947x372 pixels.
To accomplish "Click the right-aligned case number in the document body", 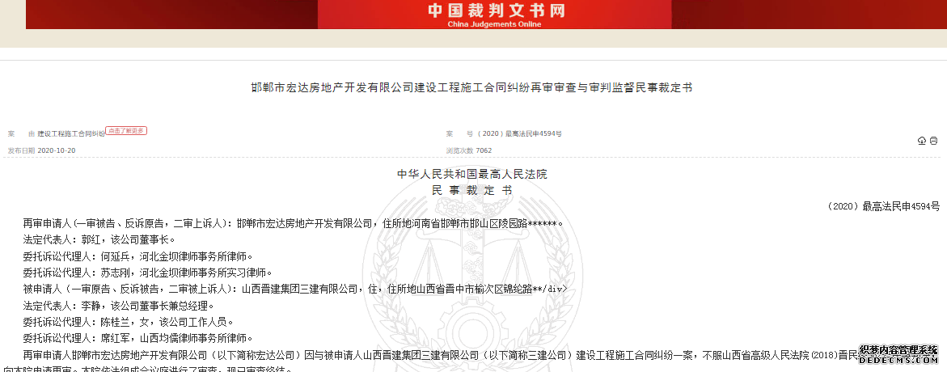I will (x=883, y=206).
